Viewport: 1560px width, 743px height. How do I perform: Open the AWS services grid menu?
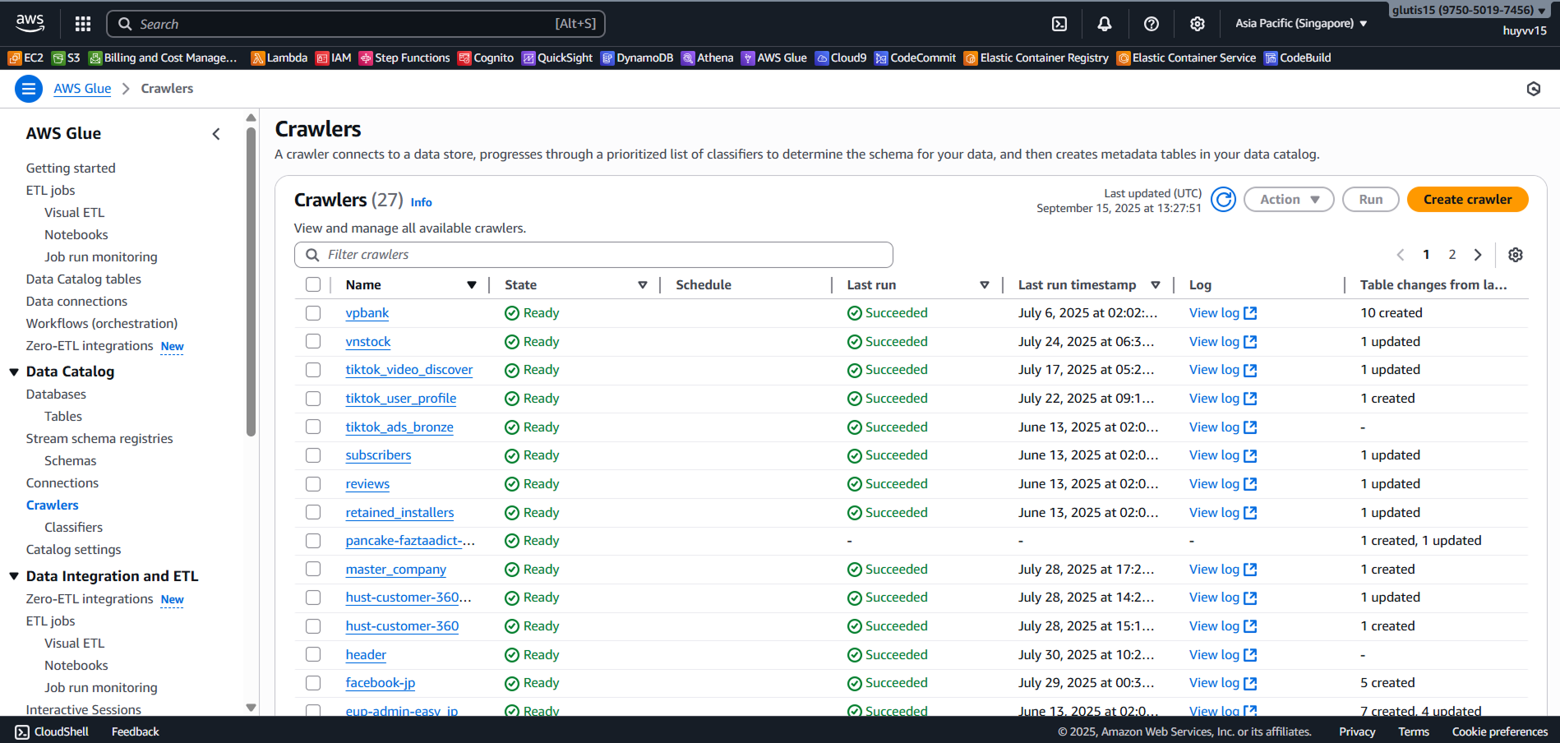(x=83, y=24)
